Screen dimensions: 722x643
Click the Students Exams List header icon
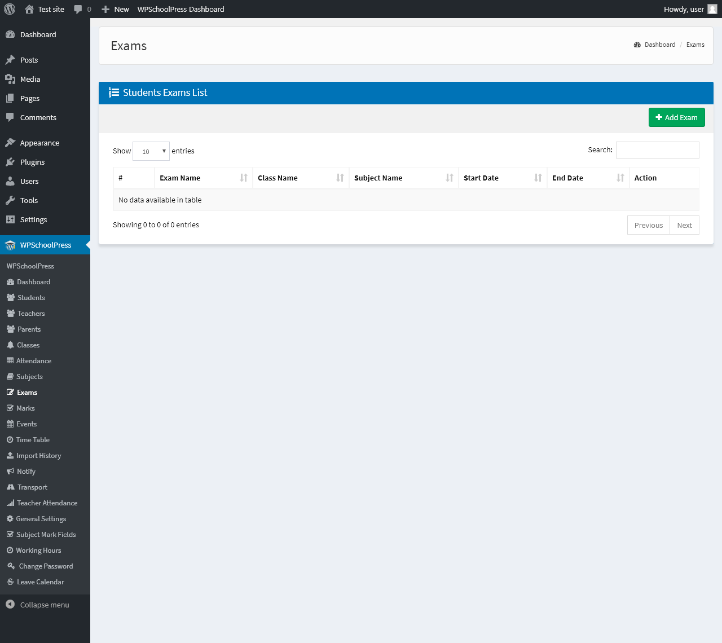[114, 93]
